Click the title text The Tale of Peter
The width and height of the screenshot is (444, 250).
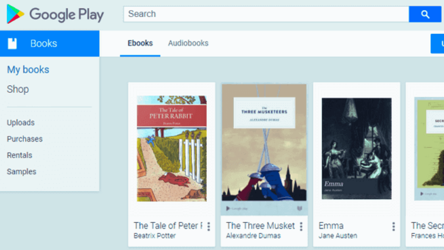click(x=168, y=226)
